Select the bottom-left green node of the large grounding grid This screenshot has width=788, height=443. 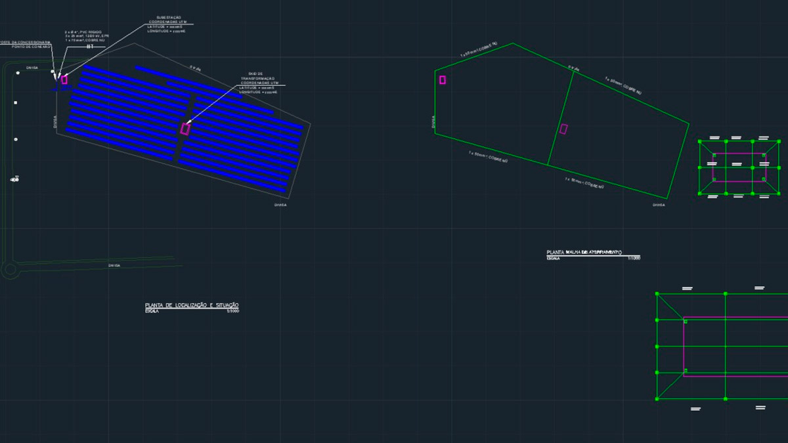click(x=657, y=398)
